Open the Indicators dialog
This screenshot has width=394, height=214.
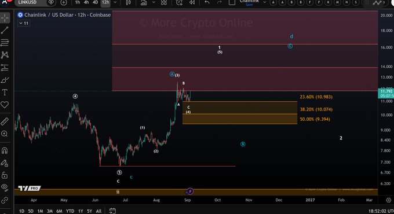(144, 2)
